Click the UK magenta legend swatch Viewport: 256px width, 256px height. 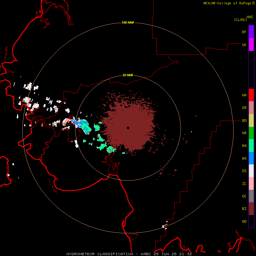251,45
